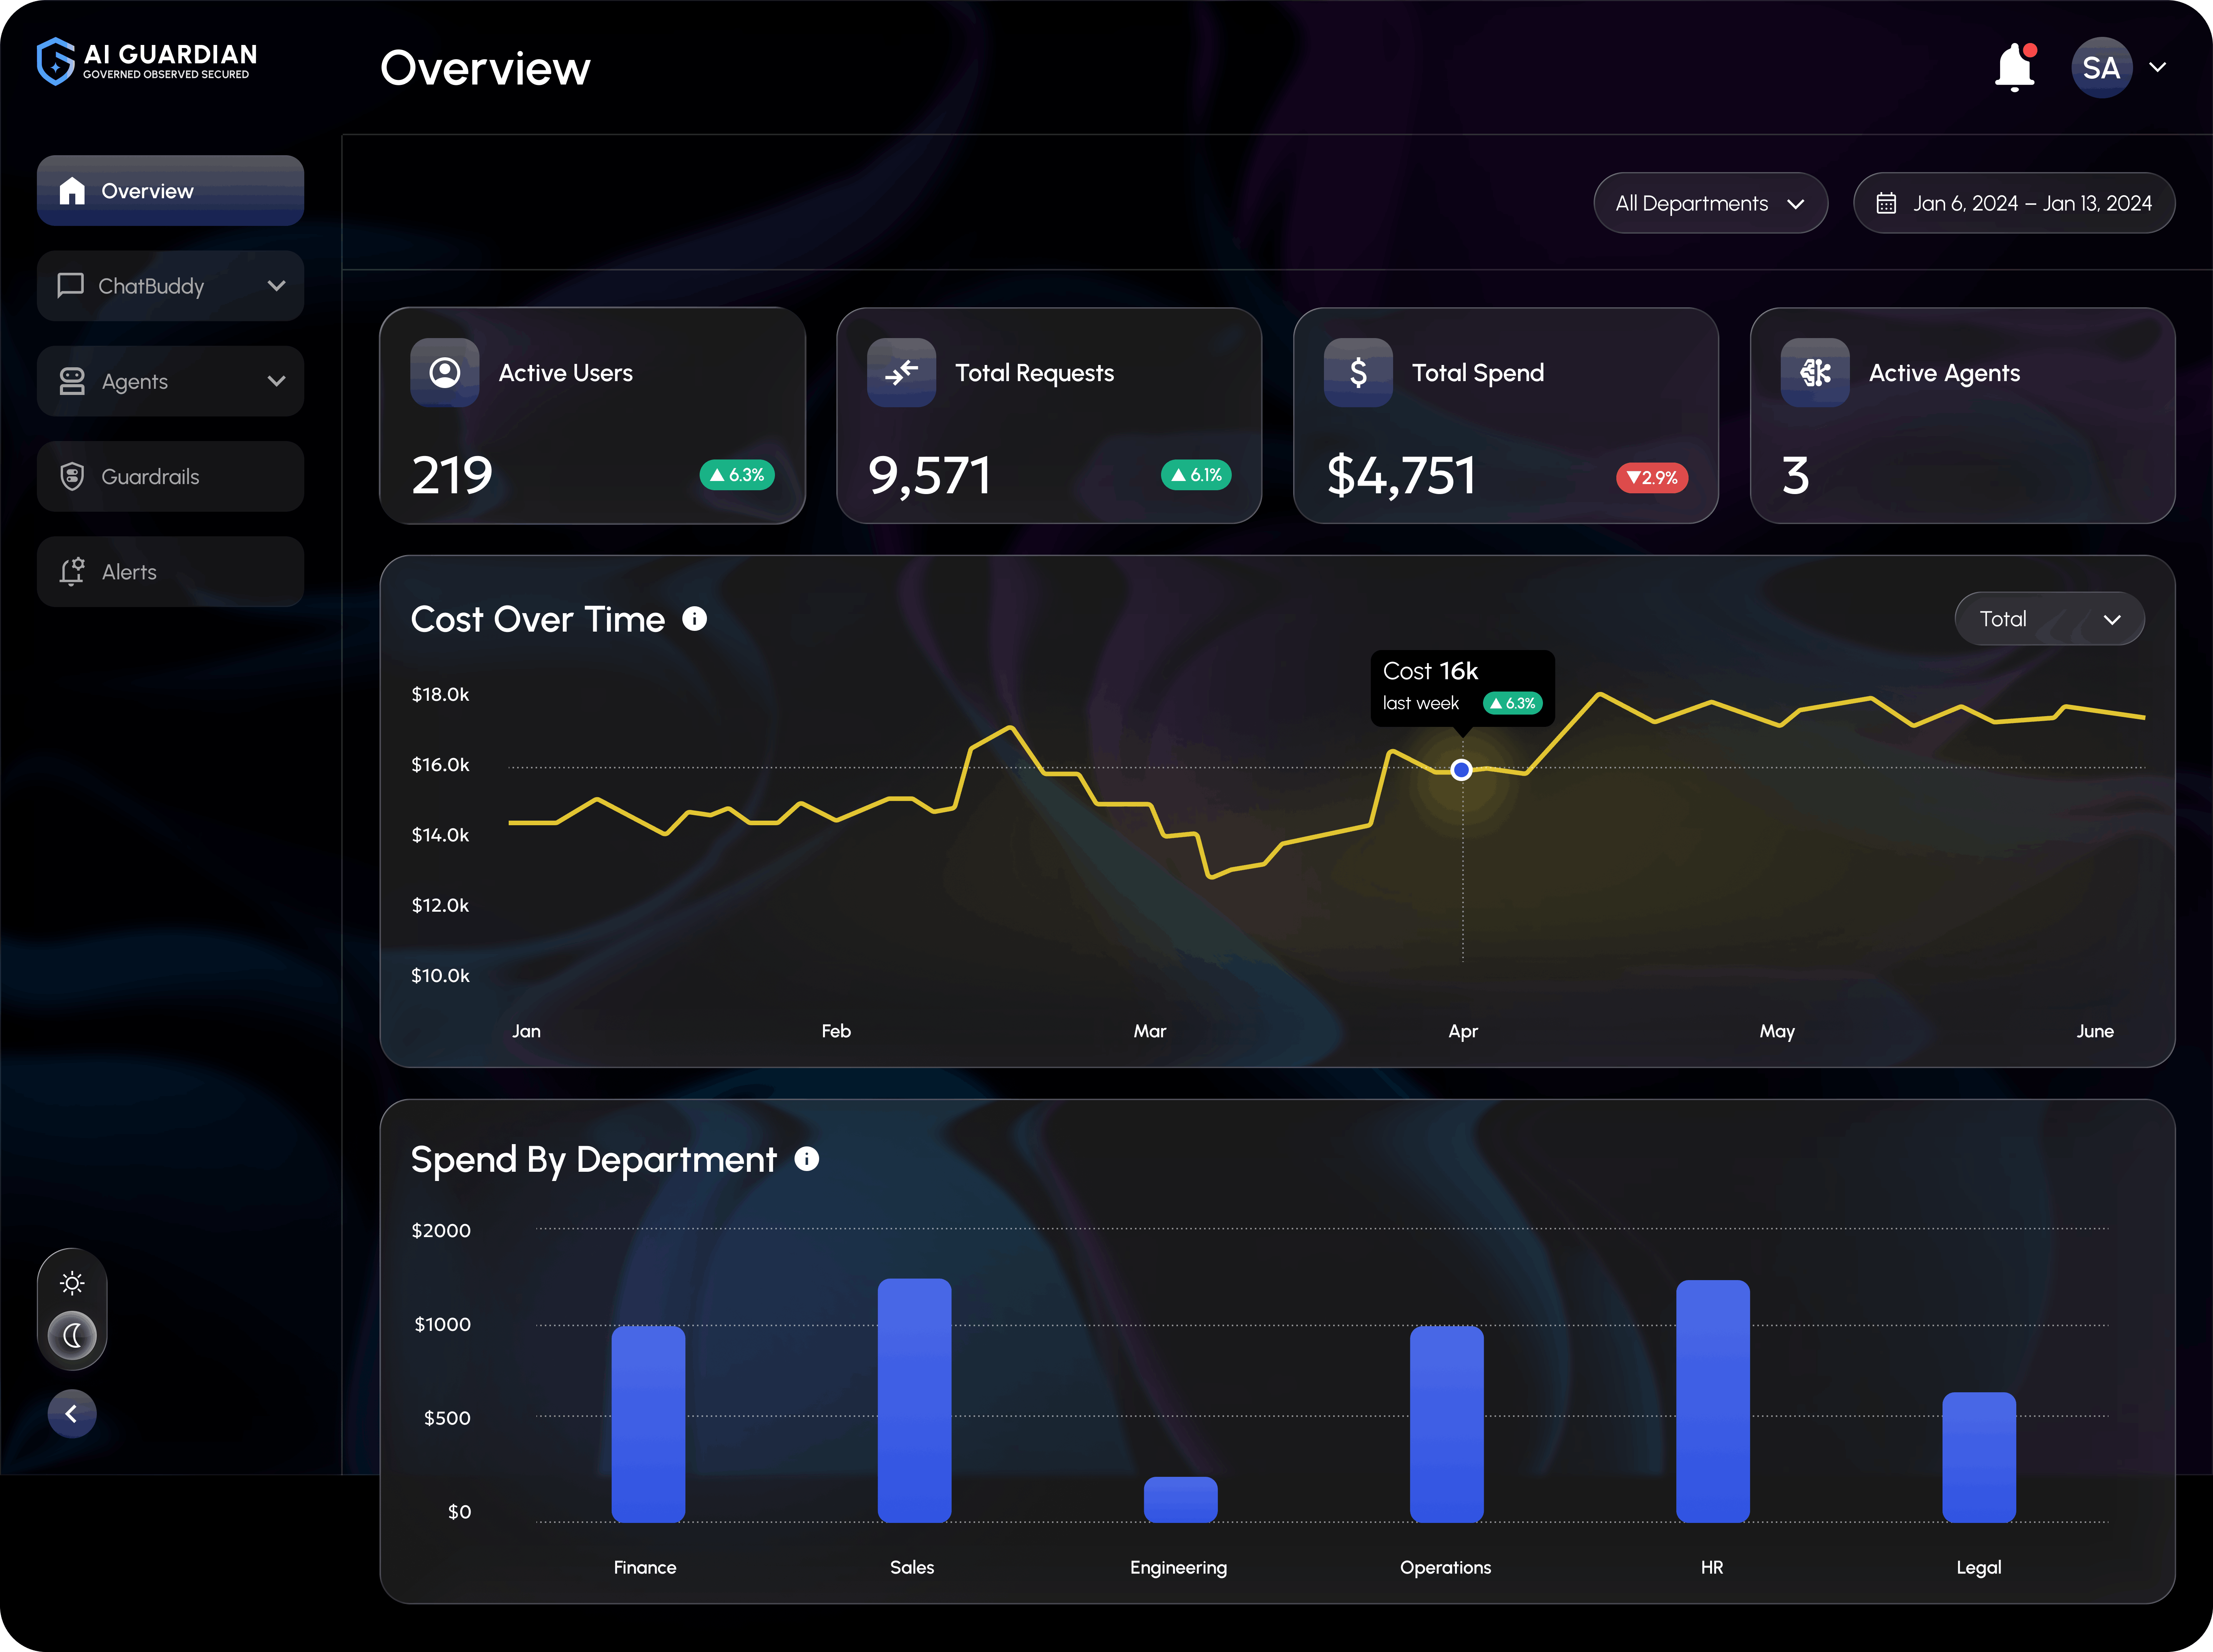Click the blue data point on chart

tap(1461, 770)
